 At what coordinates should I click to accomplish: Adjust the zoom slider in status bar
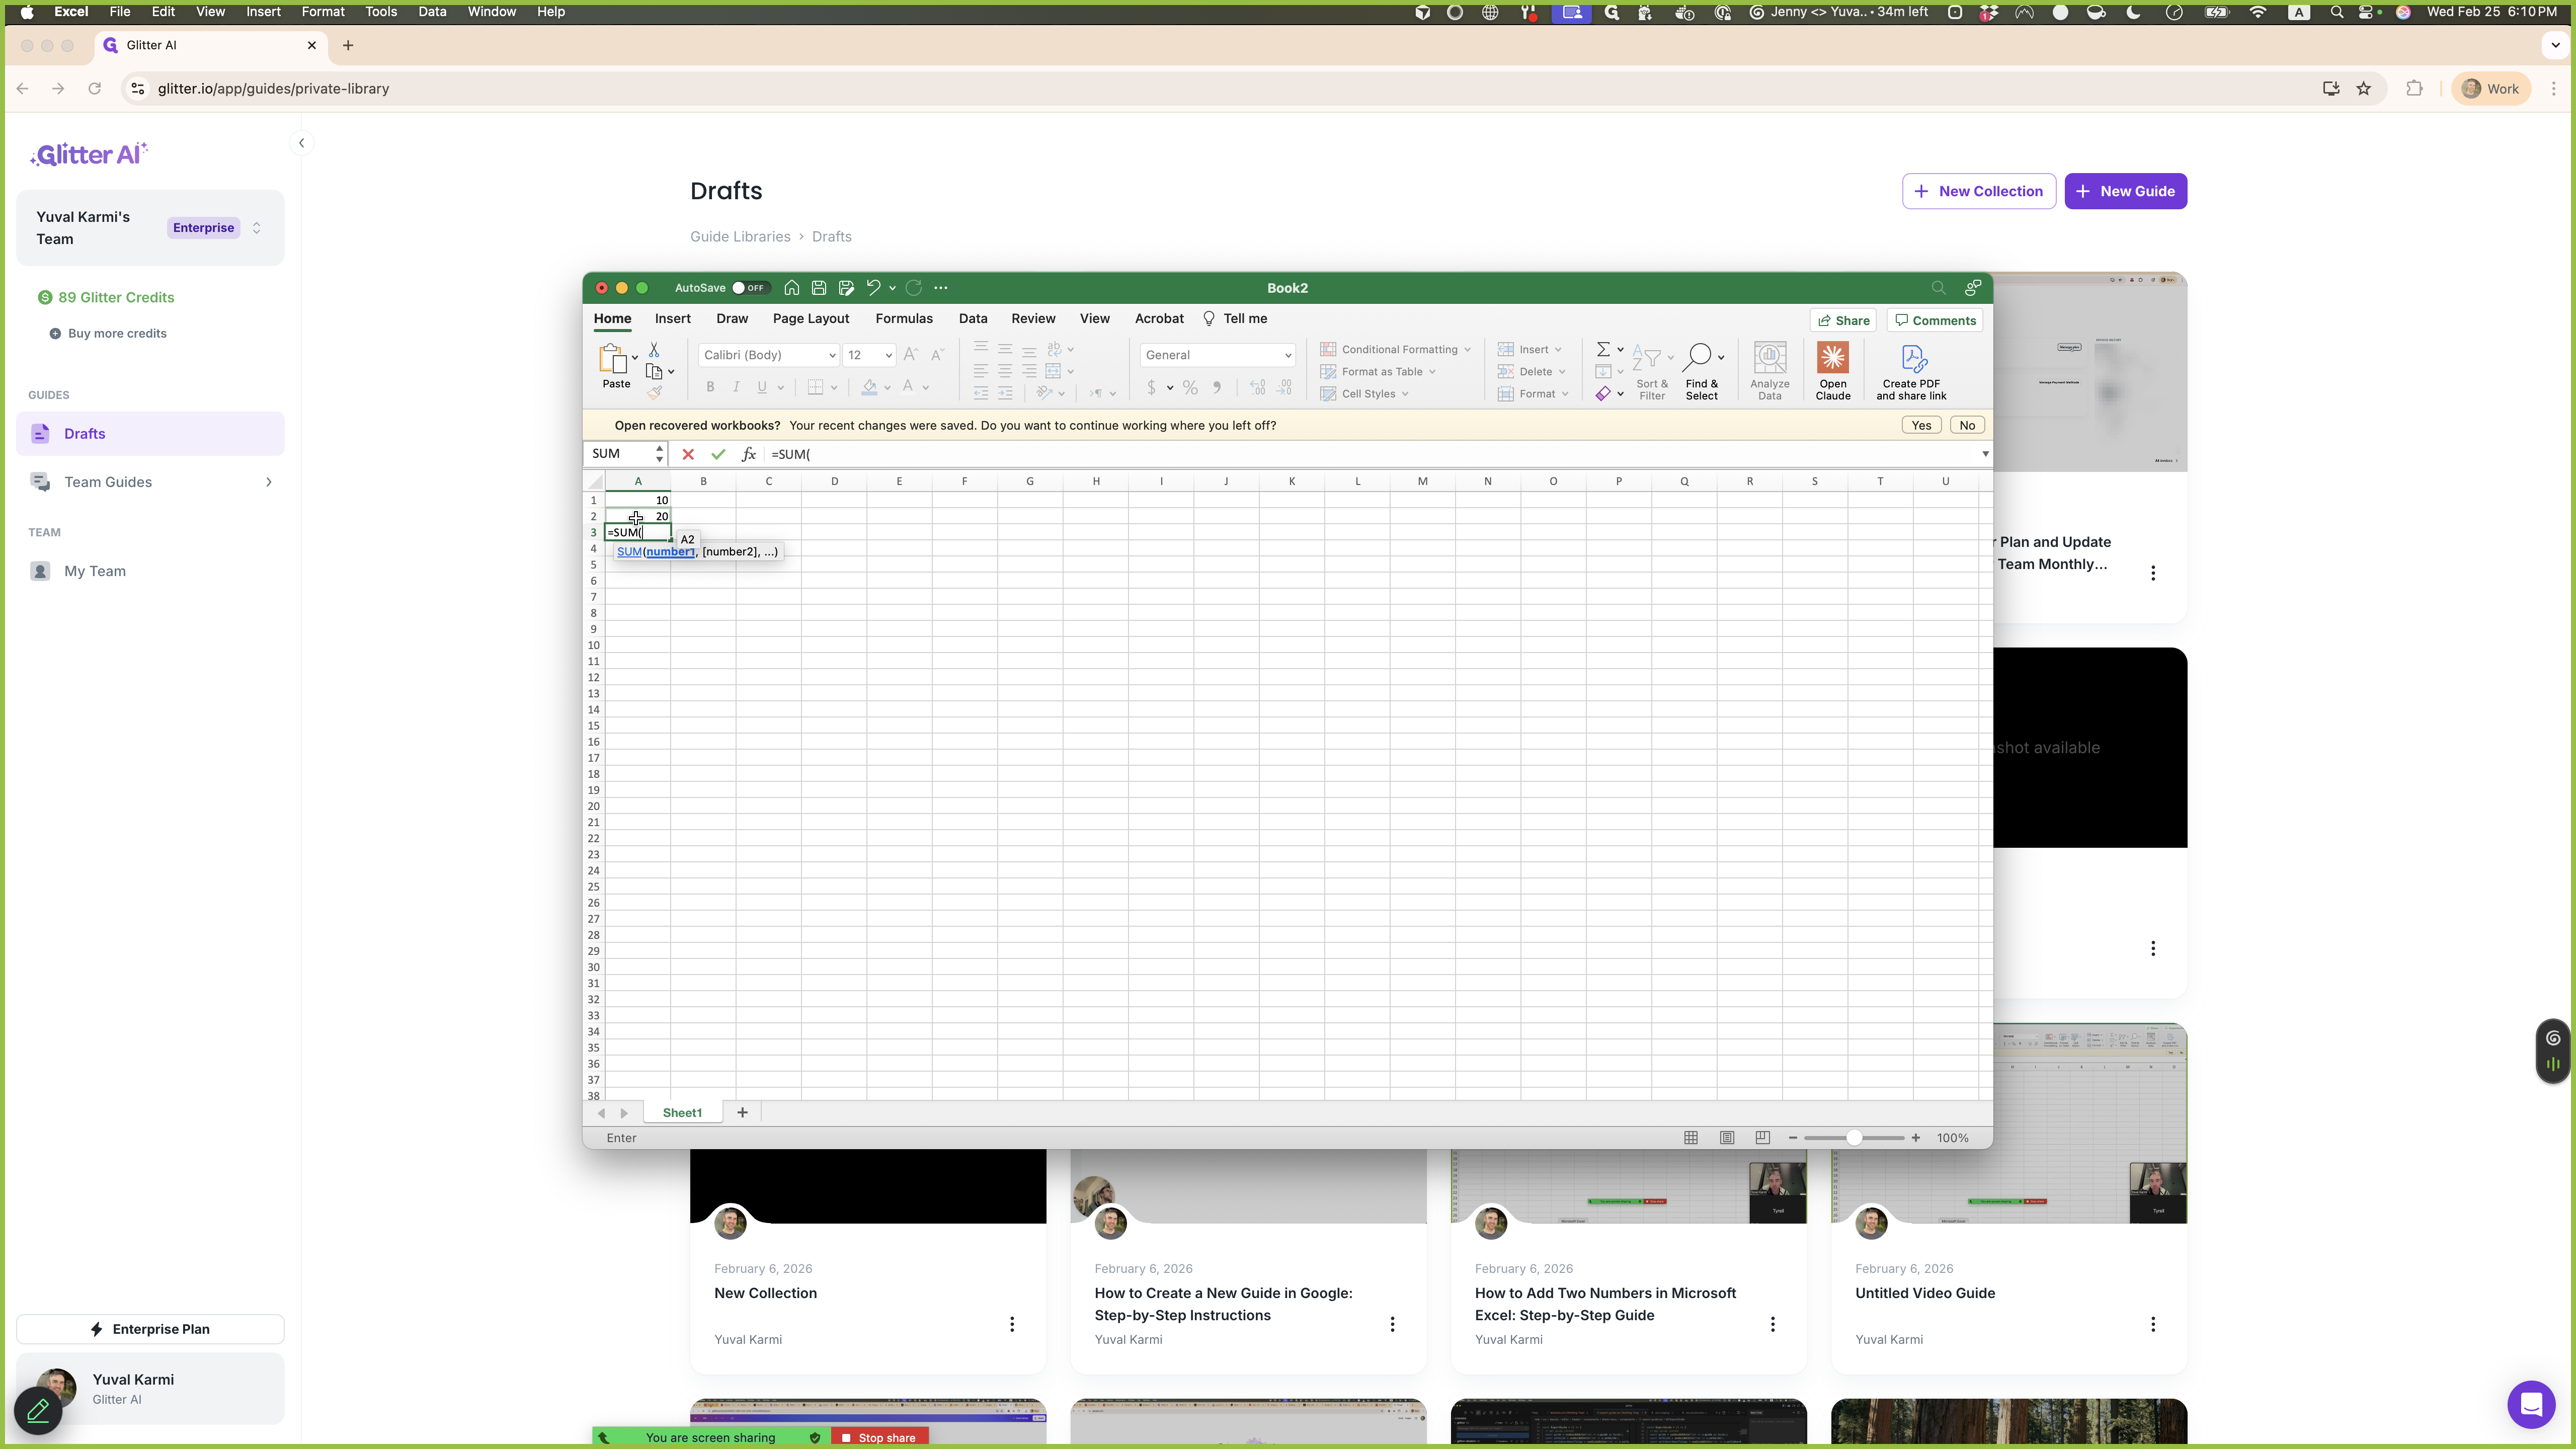[x=1854, y=1138]
